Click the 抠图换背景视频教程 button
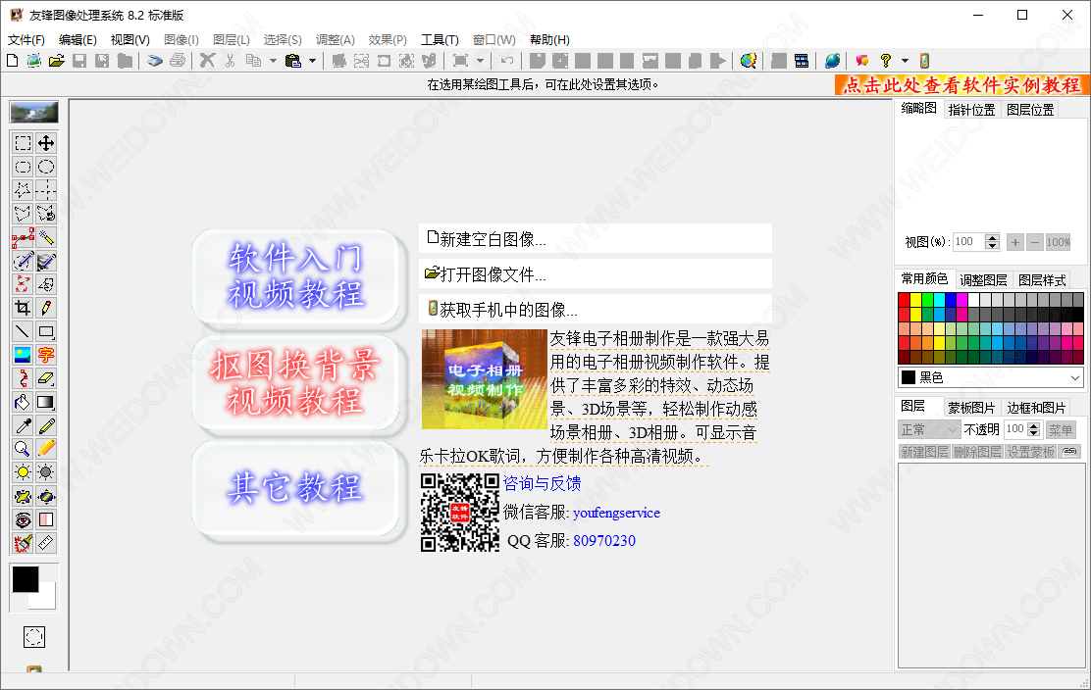The height and width of the screenshot is (690, 1091). click(x=296, y=383)
